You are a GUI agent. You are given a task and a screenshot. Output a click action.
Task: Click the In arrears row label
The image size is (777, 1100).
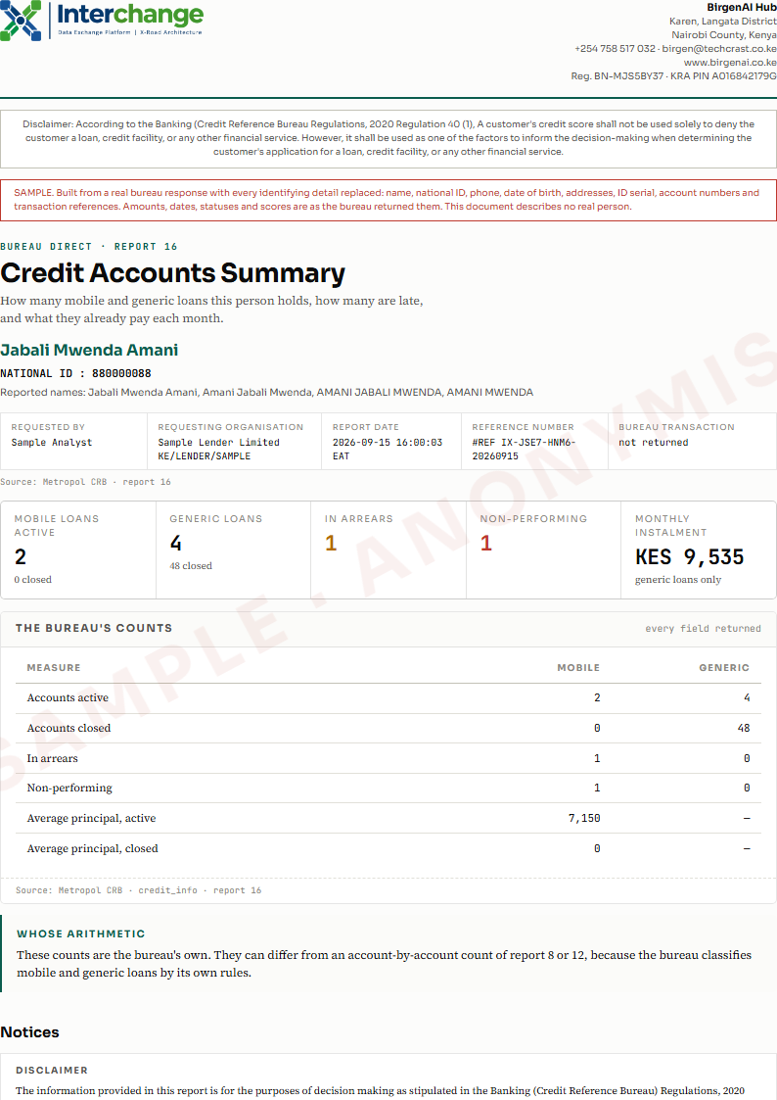53,758
